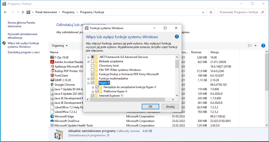Screen dimensions: 269x142
Task: Collapse the Hyper-V tree node
Action: 88,83
